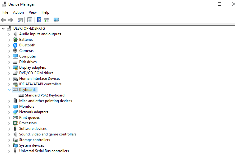Select the Storage controllers label
The width and height of the screenshot is (235, 154).
(34, 140)
